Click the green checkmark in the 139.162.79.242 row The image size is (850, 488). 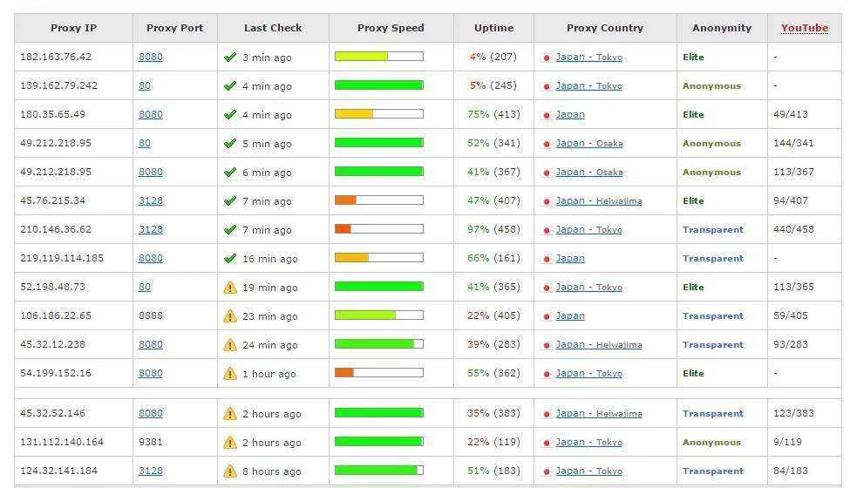click(x=230, y=85)
